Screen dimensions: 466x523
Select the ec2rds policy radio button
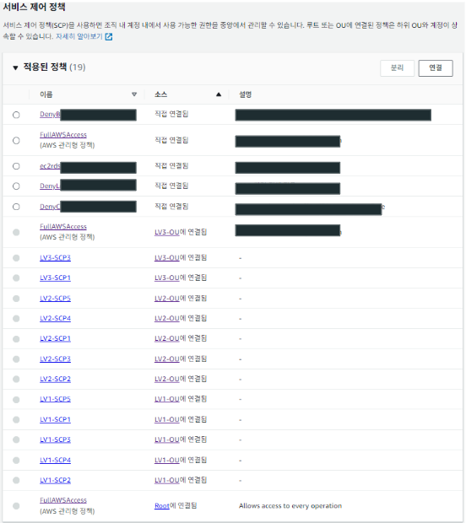click(x=16, y=166)
